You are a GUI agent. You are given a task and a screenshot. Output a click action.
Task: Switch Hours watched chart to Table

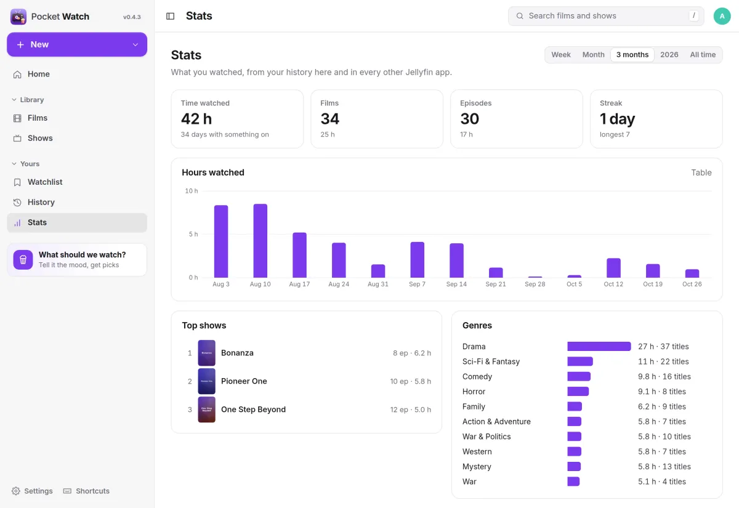(701, 172)
